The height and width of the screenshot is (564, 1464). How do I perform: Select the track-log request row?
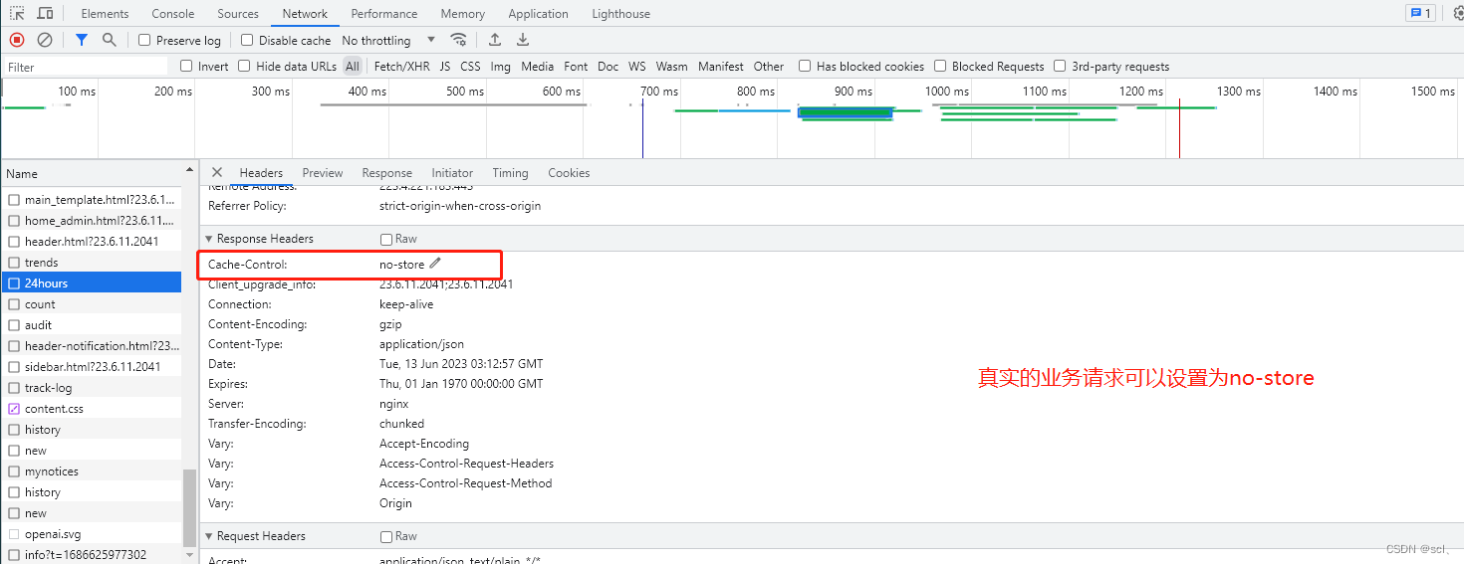[x=92, y=388]
